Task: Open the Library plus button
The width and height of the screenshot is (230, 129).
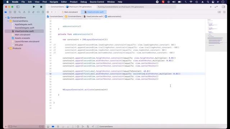Action: click(211, 7)
